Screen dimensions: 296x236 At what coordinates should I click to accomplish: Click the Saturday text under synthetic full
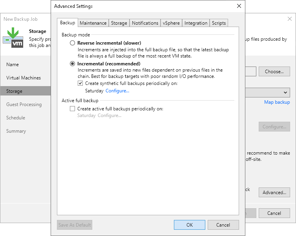point(94,91)
